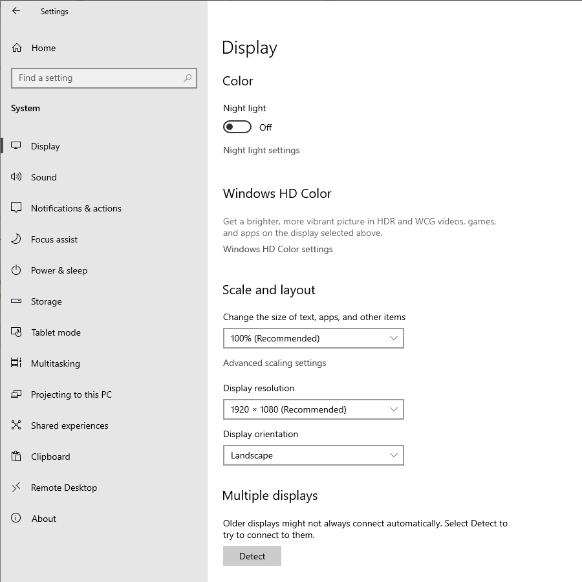Click the Display page title
The width and height of the screenshot is (582, 582).
click(x=250, y=48)
